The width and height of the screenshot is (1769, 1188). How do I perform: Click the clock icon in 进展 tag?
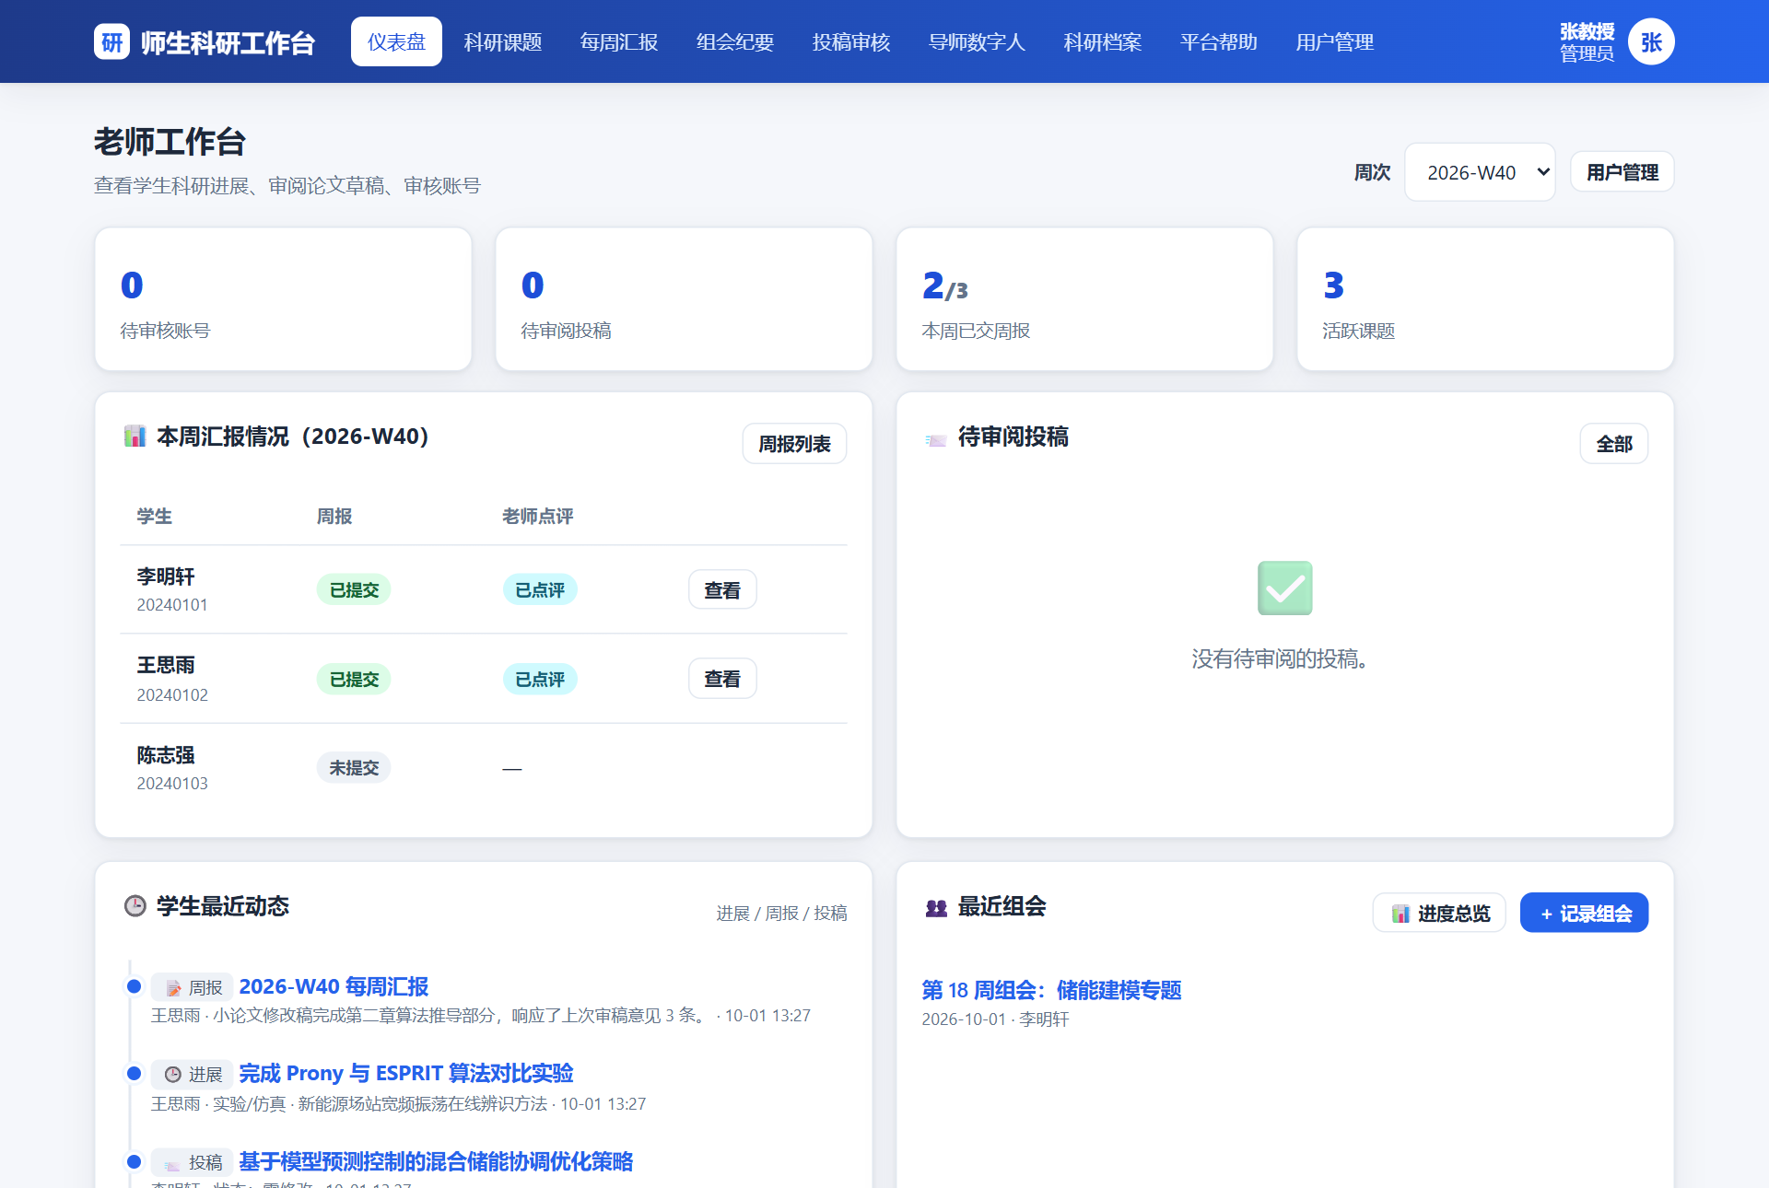(x=173, y=1075)
